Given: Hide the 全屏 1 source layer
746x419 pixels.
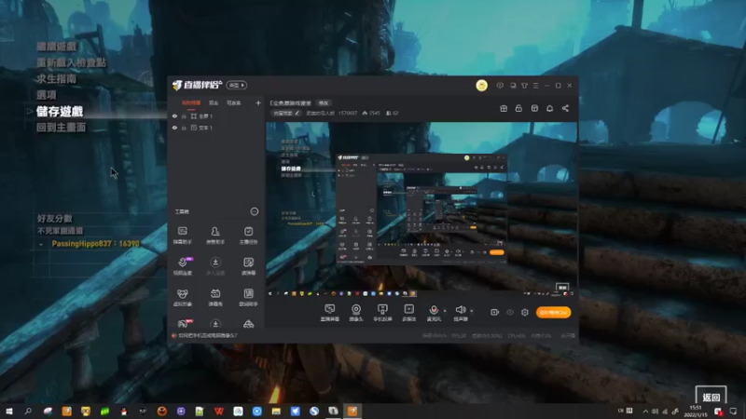Looking at the screenshot, I should point(174,115).
